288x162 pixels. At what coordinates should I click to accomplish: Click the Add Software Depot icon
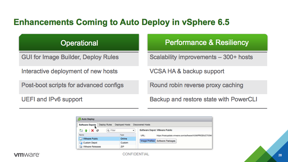click(x=81, y=130)
